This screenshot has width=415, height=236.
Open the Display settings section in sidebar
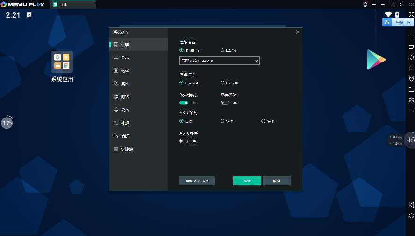(138, 57)
